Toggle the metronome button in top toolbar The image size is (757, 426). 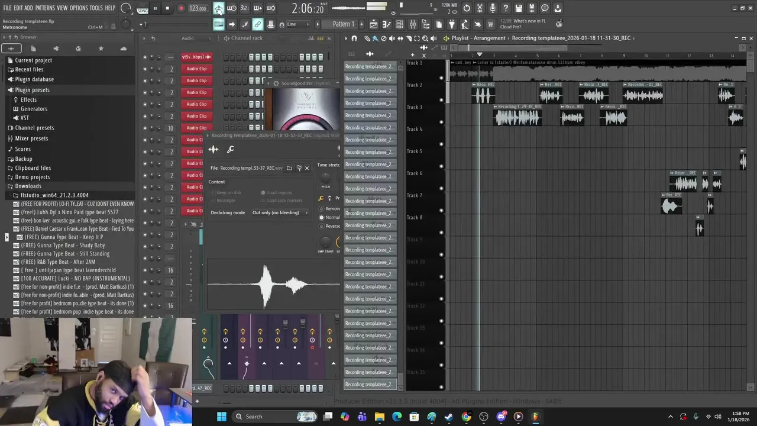pyautogui.click(x=219, y=8)
